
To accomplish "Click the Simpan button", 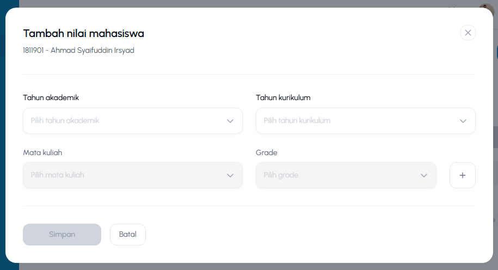I will 62,235.
